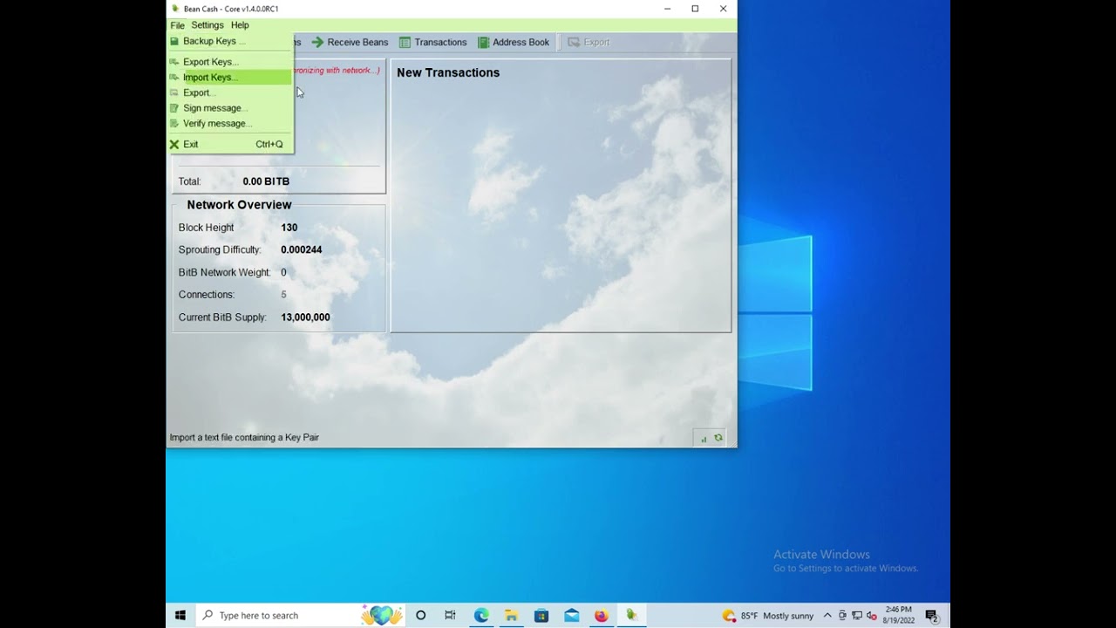Open the Receive Beans tab
1116x628 pixels.
point(350,42)
